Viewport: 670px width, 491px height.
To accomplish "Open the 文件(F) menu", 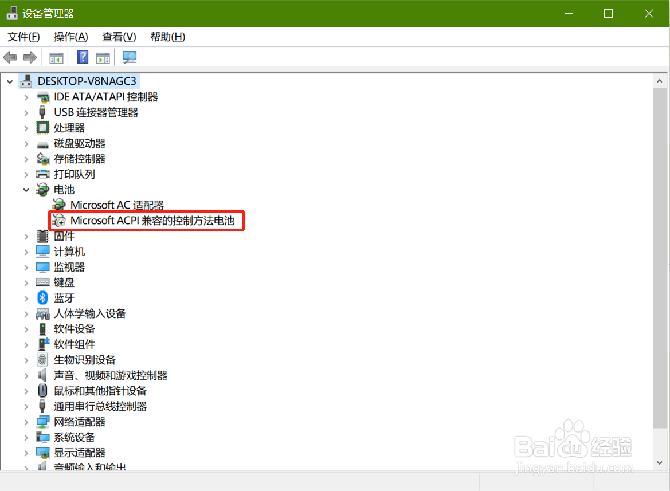I will click(x=24, y=37).
